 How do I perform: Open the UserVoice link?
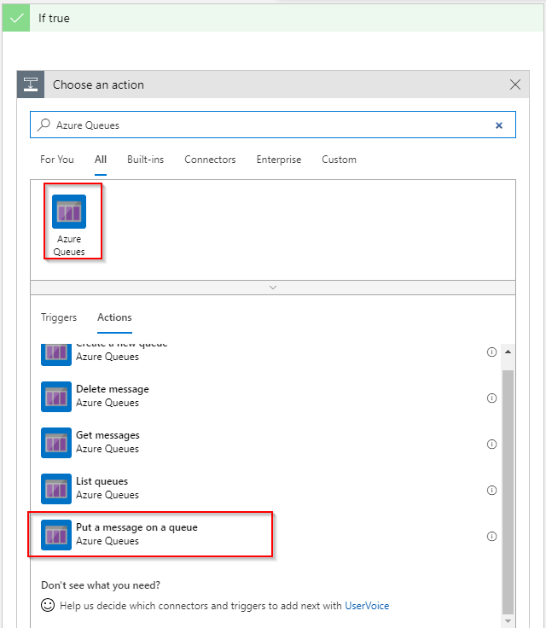pyautogui.click(x=367, y=606)
